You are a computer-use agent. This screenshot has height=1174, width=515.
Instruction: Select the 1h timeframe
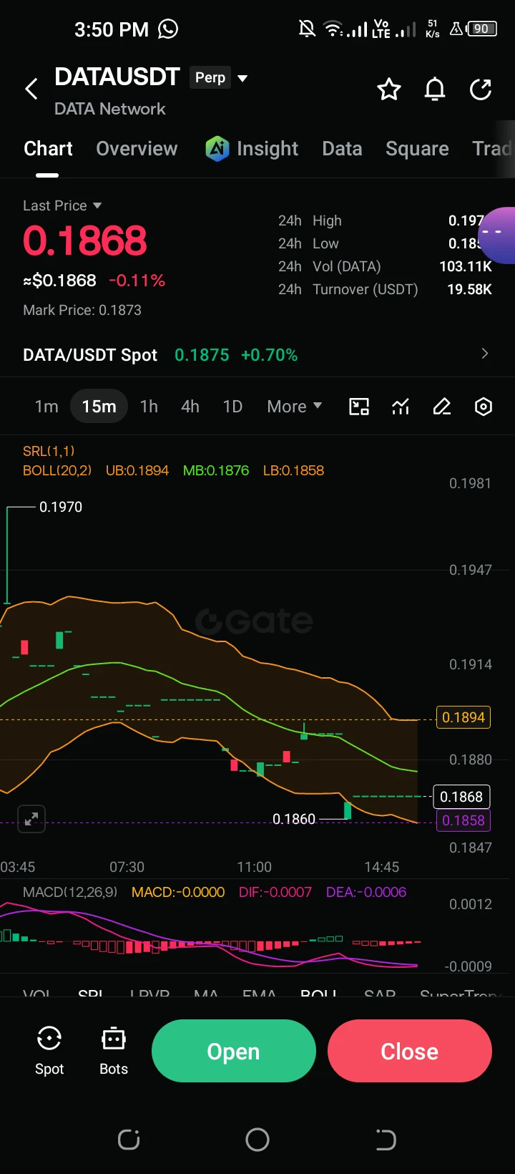pyautogui.click(x=149, y=407)
